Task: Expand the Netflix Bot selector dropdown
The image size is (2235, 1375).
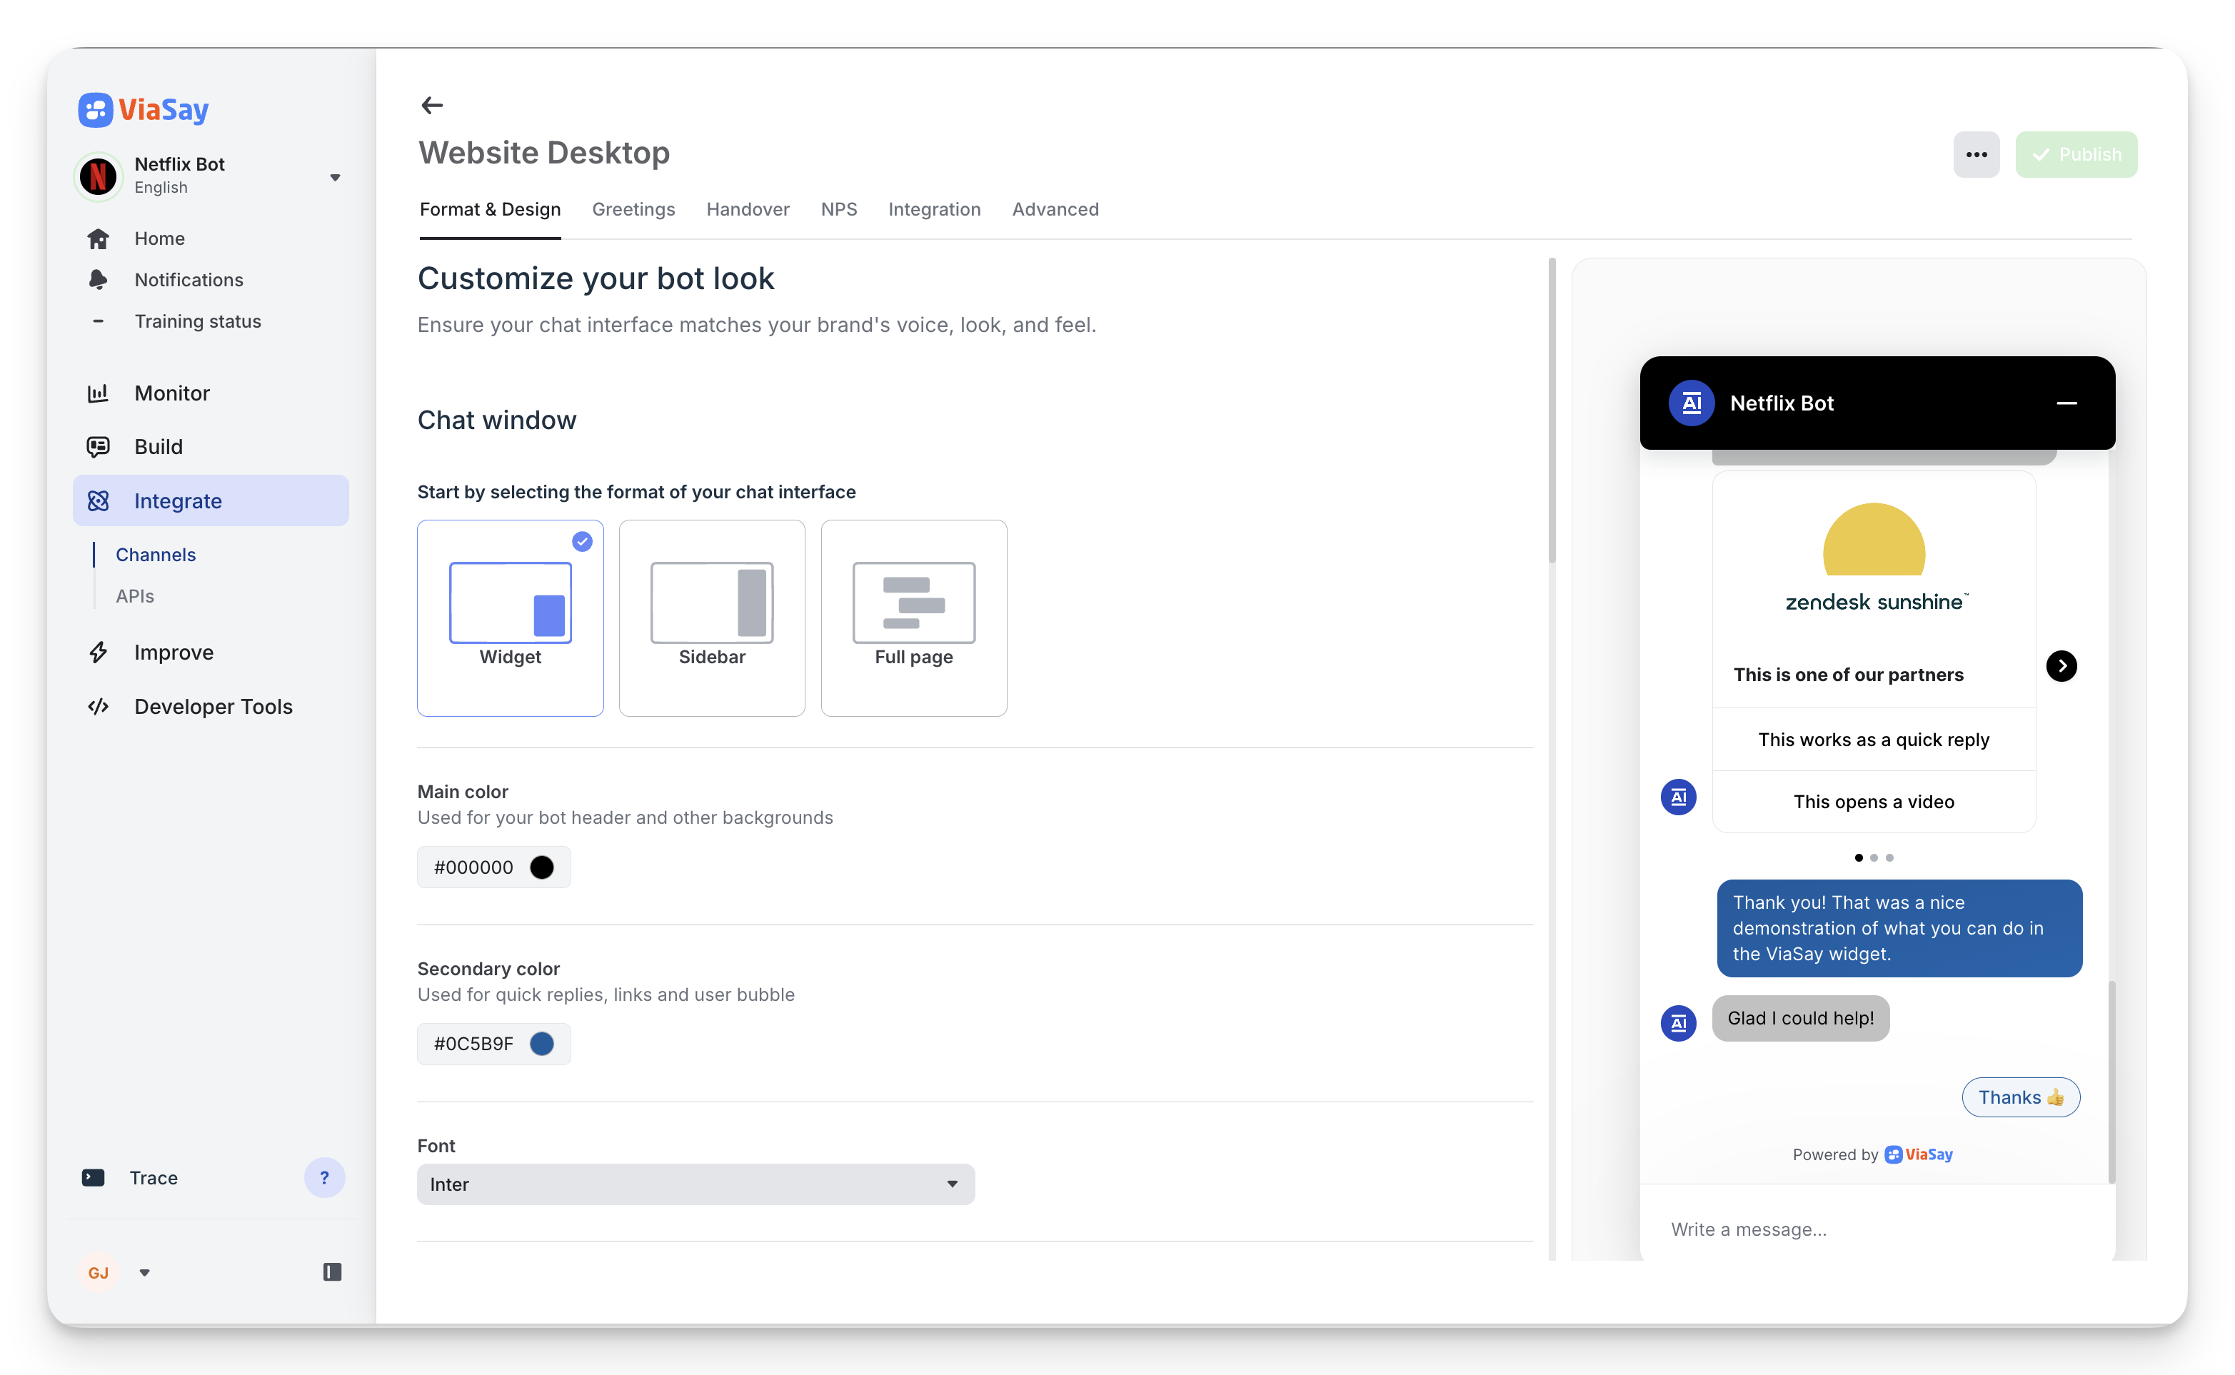Action: [335, 177]
